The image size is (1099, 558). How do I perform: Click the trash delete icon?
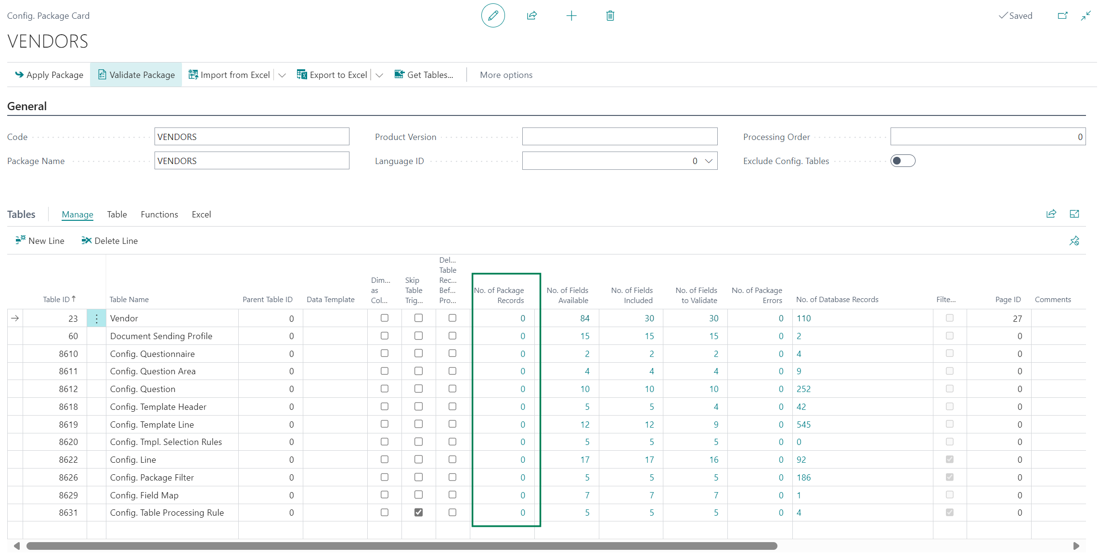click(610, 16)
